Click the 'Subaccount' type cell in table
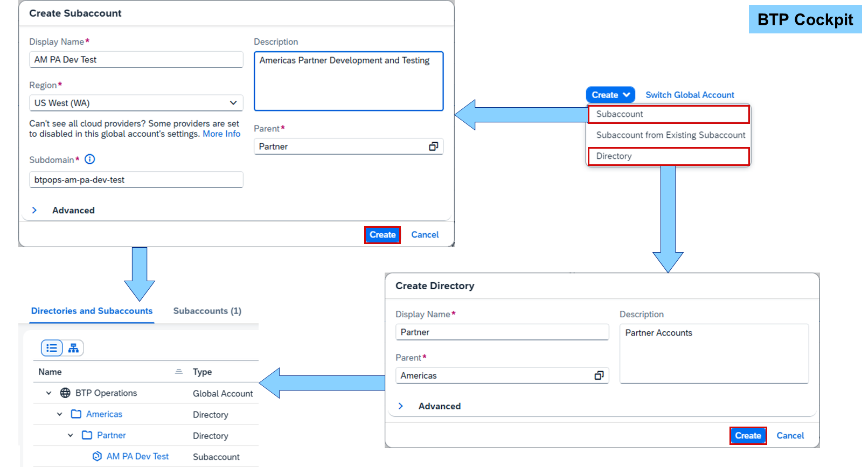Image resolution: width=862 pixels, height=467 pixels. pos(216,457)
